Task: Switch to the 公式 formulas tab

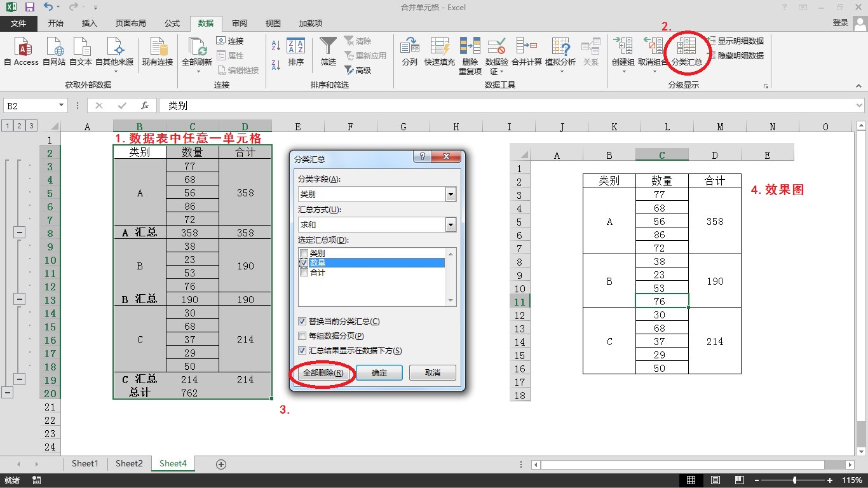Action: point(172,24)
